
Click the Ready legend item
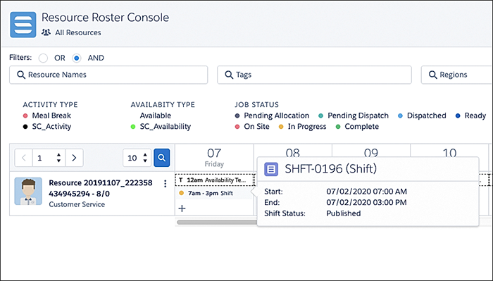pyautogui.click(x=471, y=115)
